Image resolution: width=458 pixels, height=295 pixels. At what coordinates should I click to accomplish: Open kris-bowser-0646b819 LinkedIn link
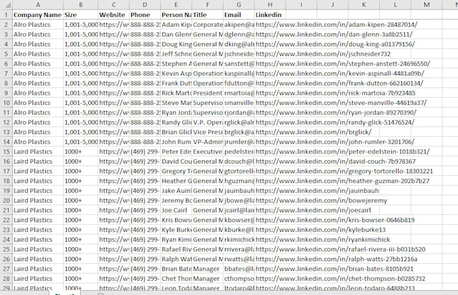(x=335, y=220)
